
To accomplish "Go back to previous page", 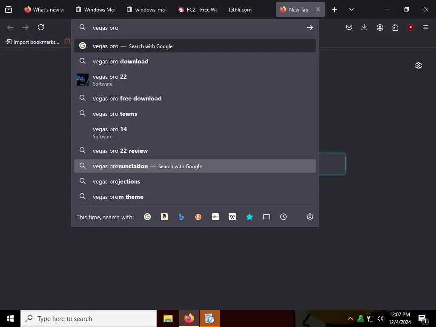I will click(x=10, y=27).
